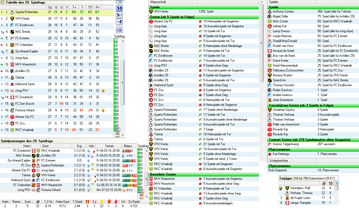Open the scatter chart view icon

(119, 30)
